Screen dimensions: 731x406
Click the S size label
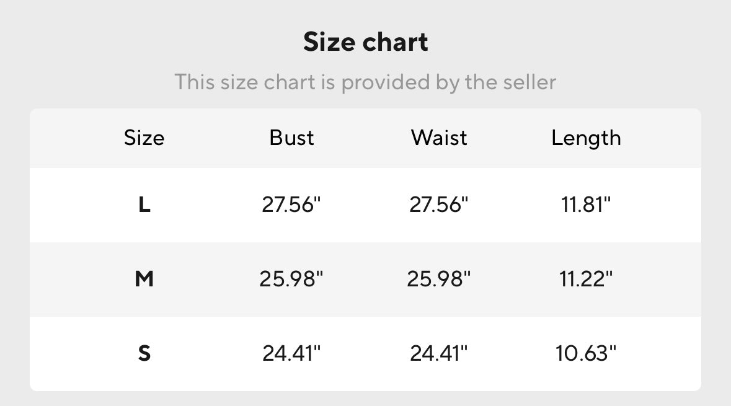pyautogui.click(x=144, y=353)
